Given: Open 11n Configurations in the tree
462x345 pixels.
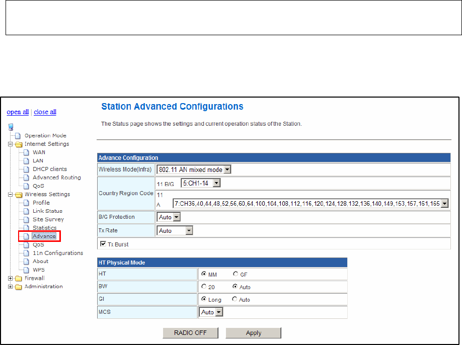Looking at the screenshot, I should 58,253.
